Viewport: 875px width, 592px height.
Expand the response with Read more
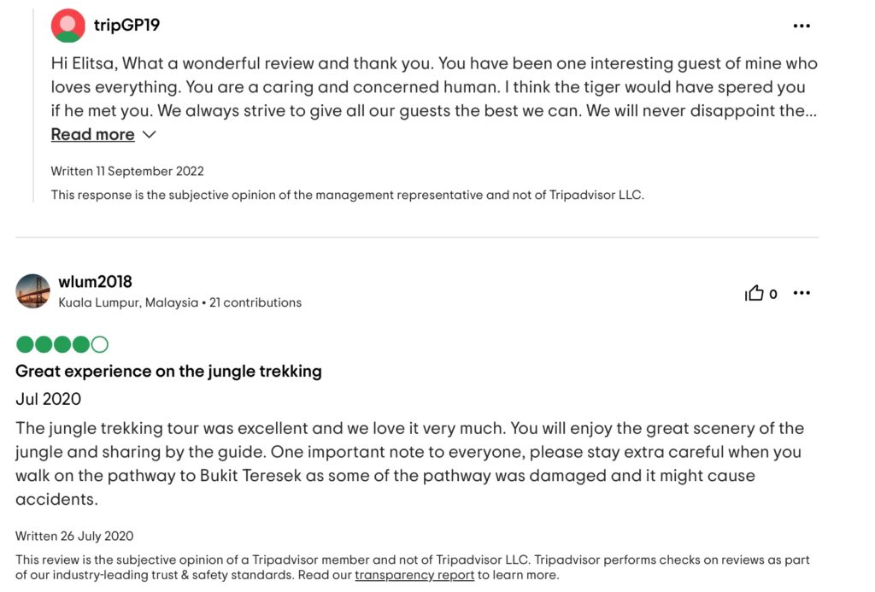pyautogui.click(x=92, y=134)
